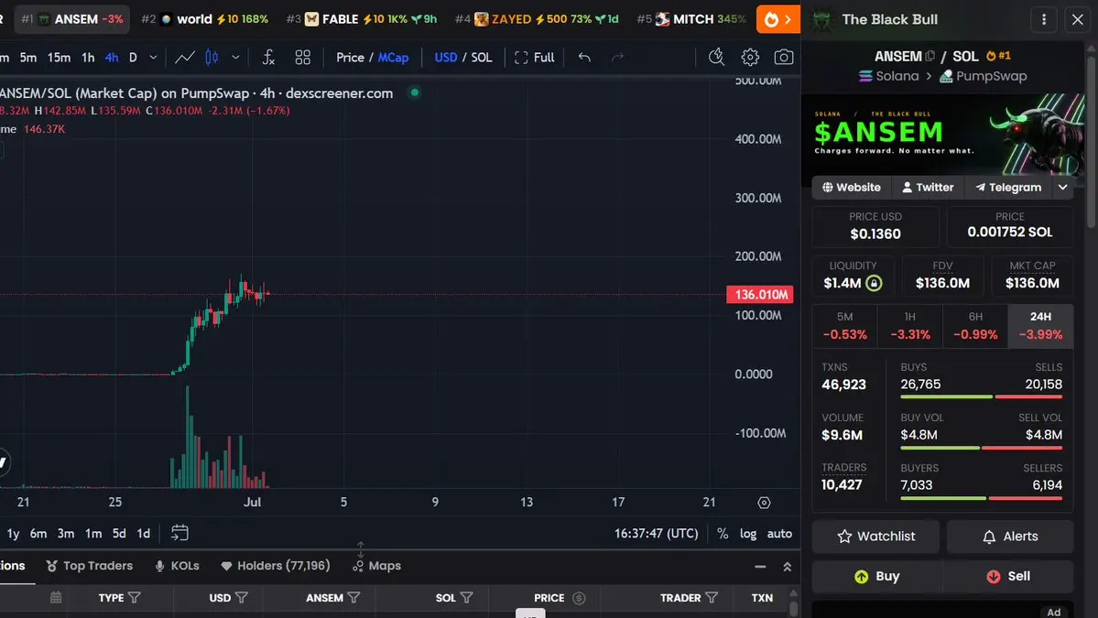
Task: Toggle PRICE column currency icon
Action: (579, 598)
